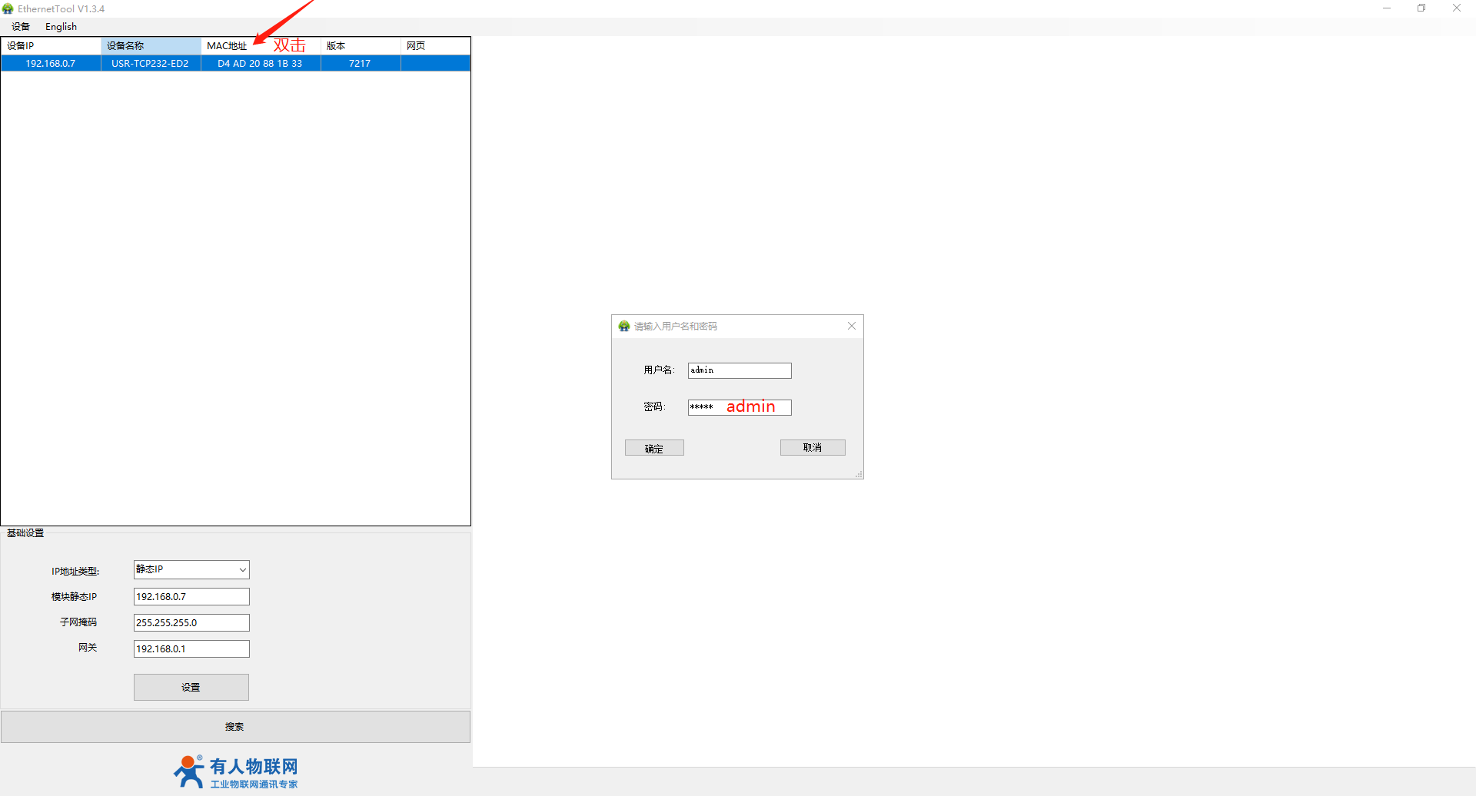The image size is (1476, 796).
Task: Click the 有人物联网 logo
Action: [x=235, y=772]
